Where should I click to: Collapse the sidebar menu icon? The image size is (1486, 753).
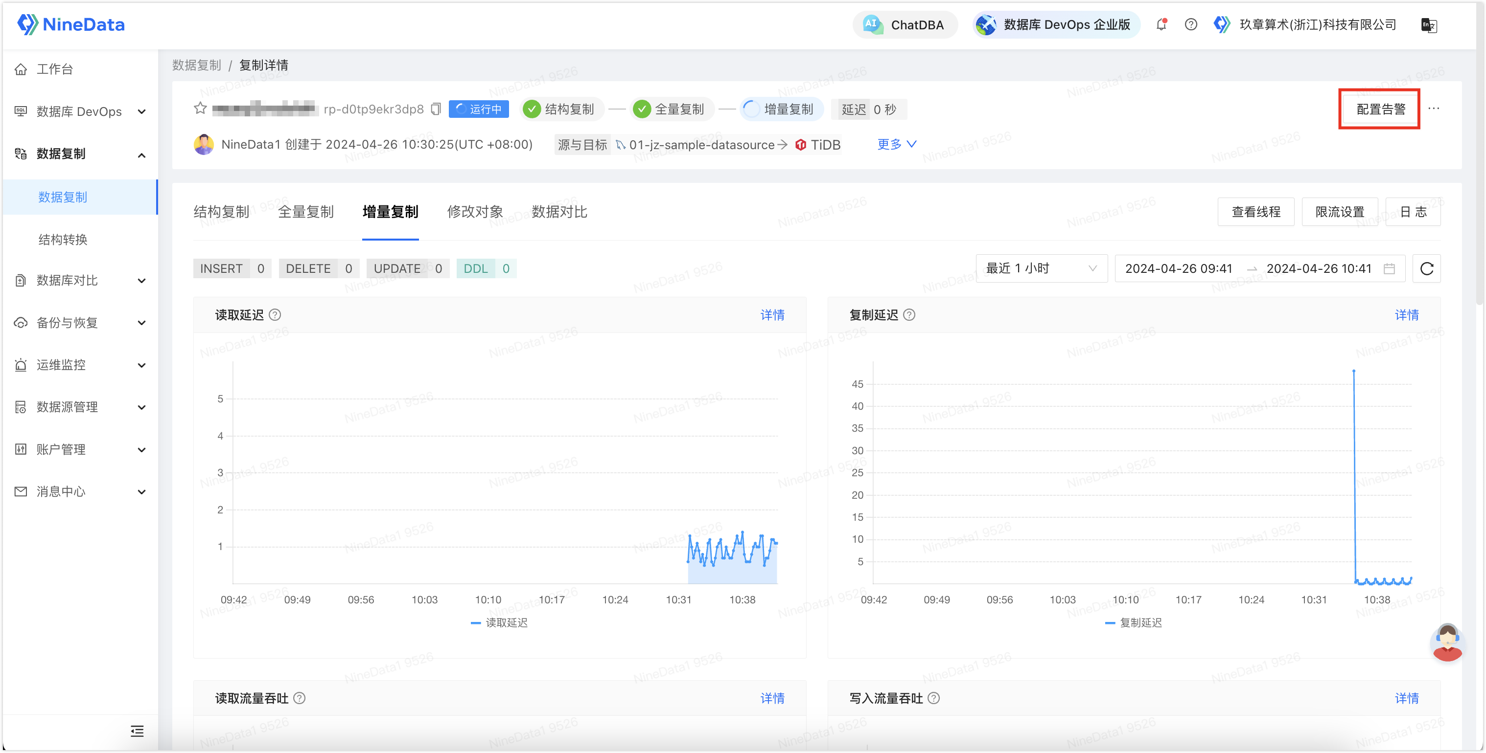coord(137,731)
